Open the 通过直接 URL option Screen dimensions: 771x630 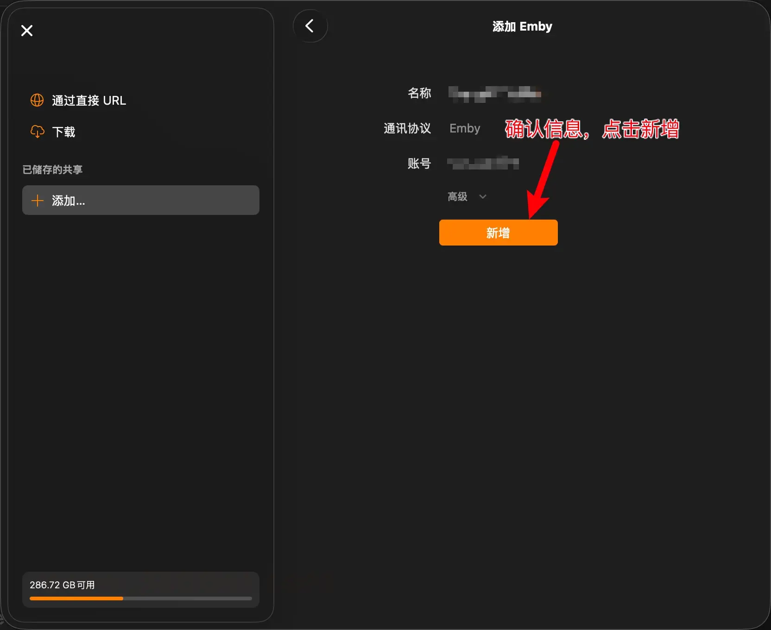click(x=89, y=101)
